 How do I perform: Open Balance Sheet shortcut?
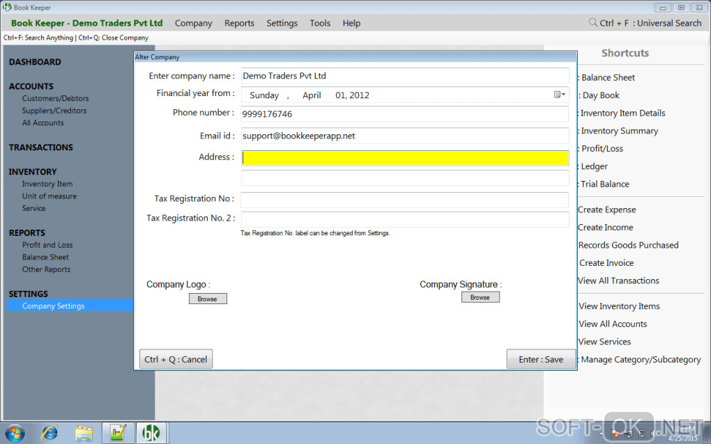[x=608, y=77]
